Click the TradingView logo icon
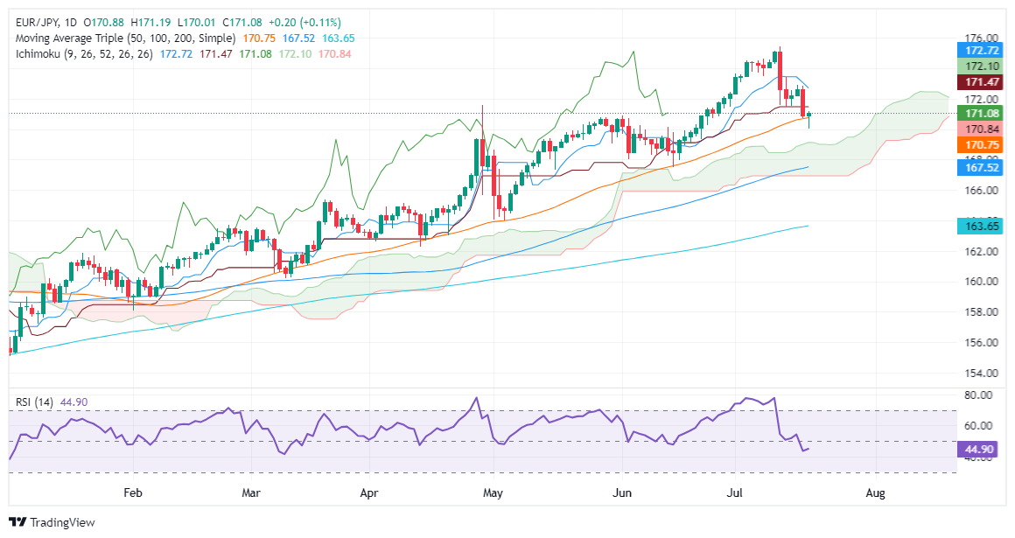Screen dimensions: 1015x538 pos(17,522)
